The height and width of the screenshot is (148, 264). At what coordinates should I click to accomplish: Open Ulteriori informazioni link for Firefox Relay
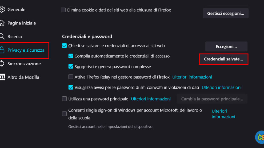(192, 77)
